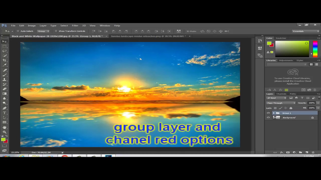Image resolution: width=321 pixels, height=180 pixels.
Task: Select the Rectangle shape tool
Action: coord(5,122)
